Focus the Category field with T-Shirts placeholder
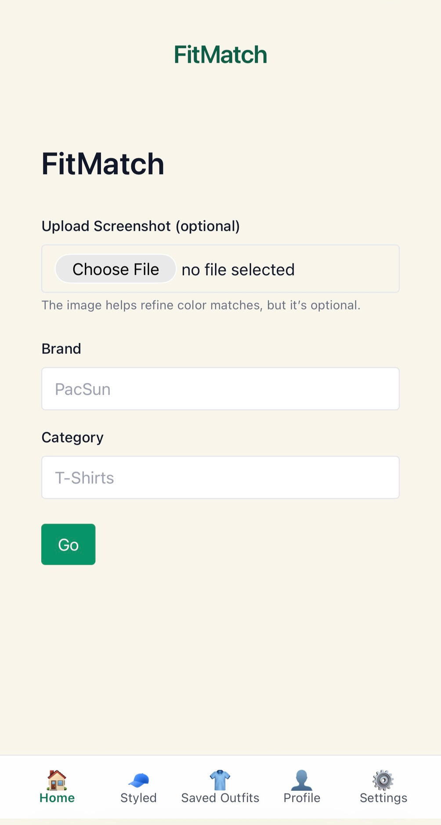Image resolution: width=441 pixels, height=825 pixels. [x=220, y=478]
